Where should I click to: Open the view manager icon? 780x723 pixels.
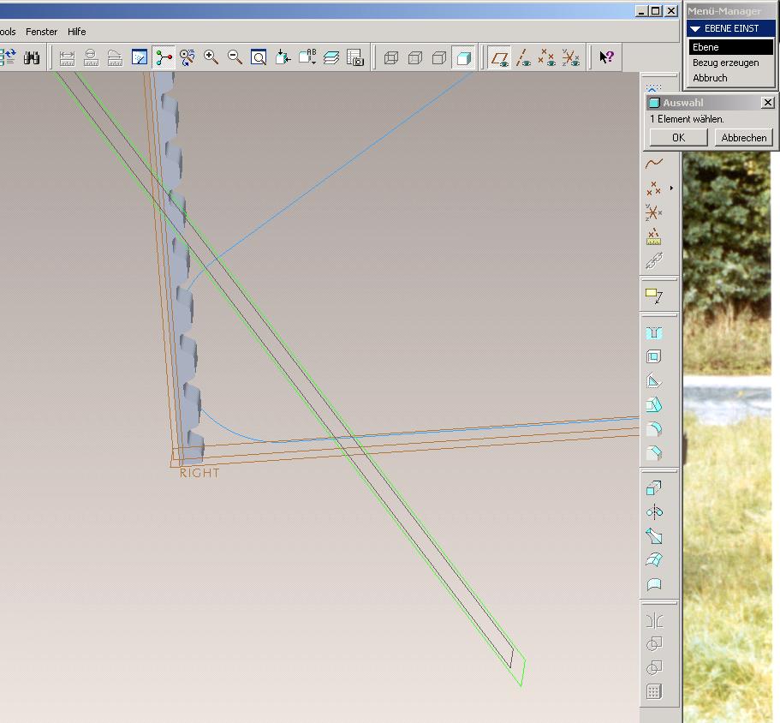click(355, 57)
